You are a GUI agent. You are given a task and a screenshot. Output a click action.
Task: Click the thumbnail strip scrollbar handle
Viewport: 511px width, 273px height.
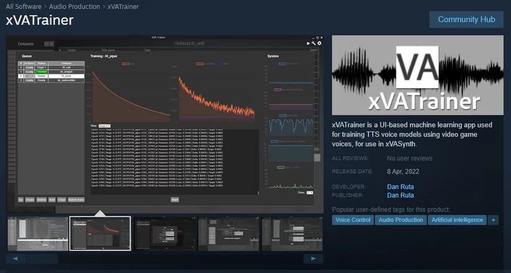[42, 259]
